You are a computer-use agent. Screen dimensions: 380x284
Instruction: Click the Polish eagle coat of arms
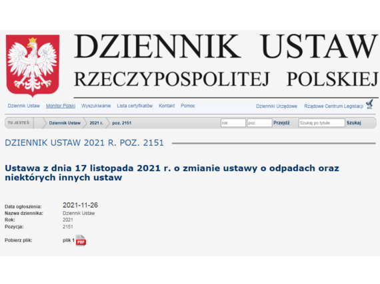[33, 65]
